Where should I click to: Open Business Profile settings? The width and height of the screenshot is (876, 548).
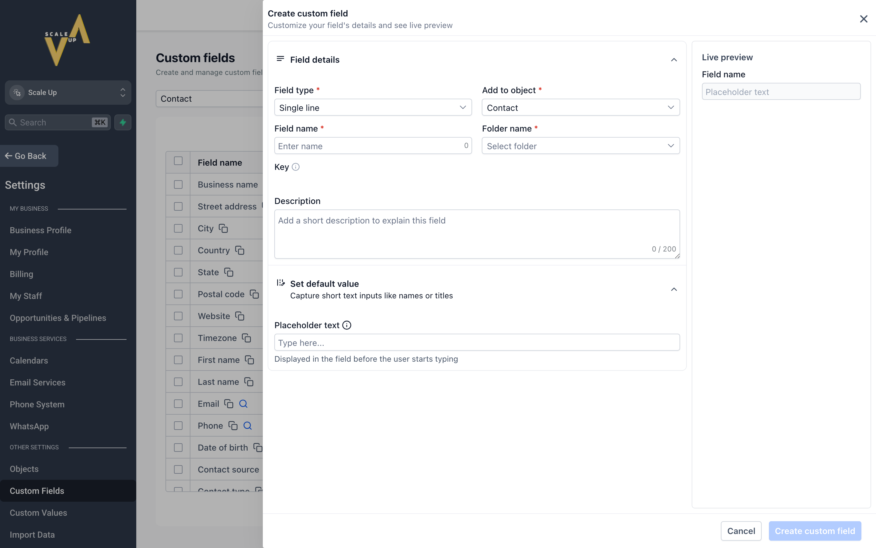(40, 230)
